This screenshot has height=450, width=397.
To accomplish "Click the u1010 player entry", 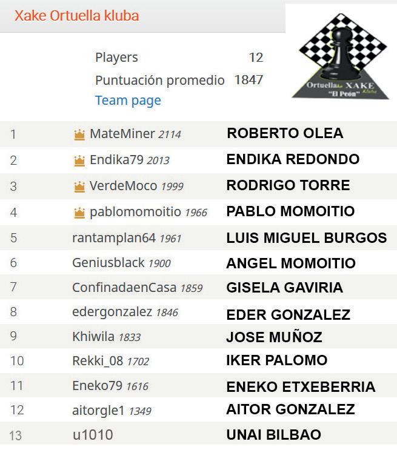I will 93,435.
